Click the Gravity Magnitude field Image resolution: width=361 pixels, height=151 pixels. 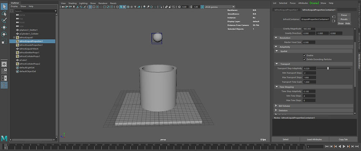point(309,29)
